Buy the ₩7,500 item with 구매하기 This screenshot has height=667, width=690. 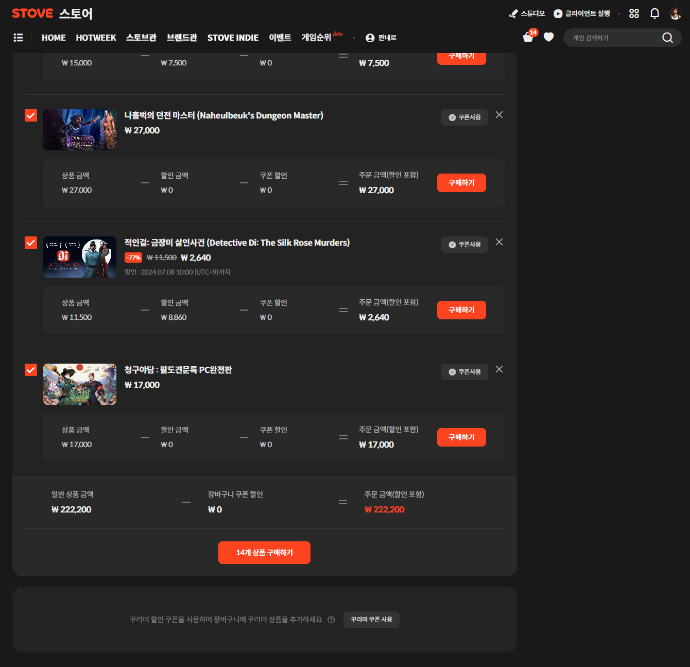point(461,58)
